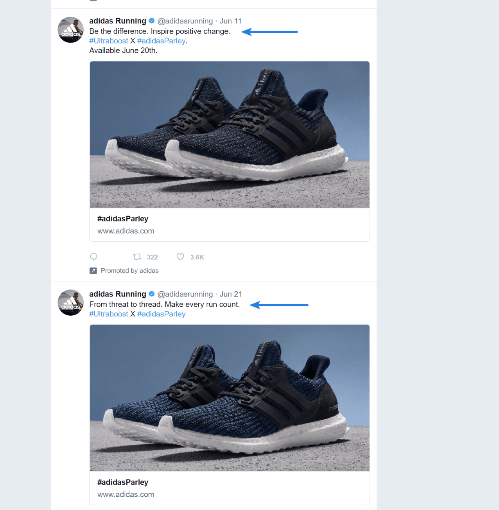This screenshot has height=510, width=499.
Task: Open #Ultraboost hashtag in Jun 21 tweet
Action: pyautogui.click(x=109, y=314)
